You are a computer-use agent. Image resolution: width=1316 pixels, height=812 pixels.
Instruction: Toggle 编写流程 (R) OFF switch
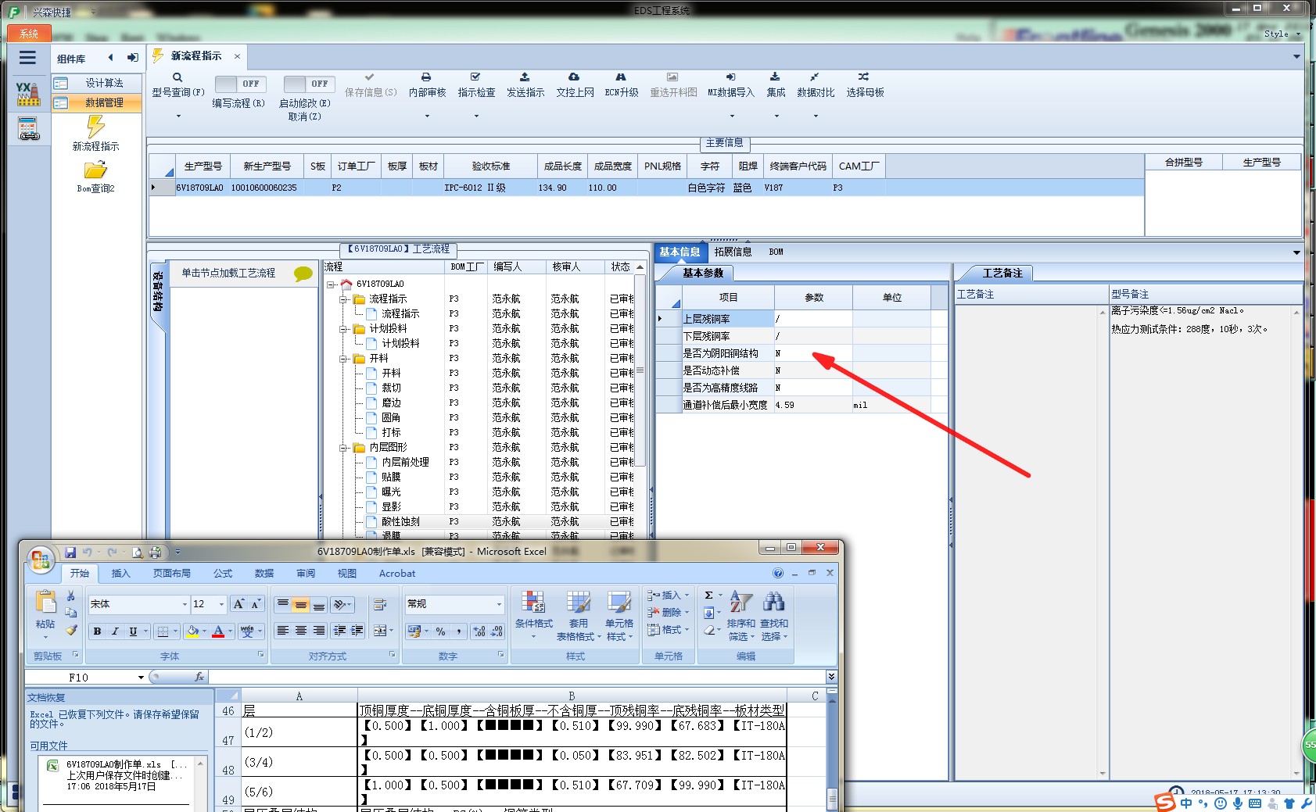point(239,84)
